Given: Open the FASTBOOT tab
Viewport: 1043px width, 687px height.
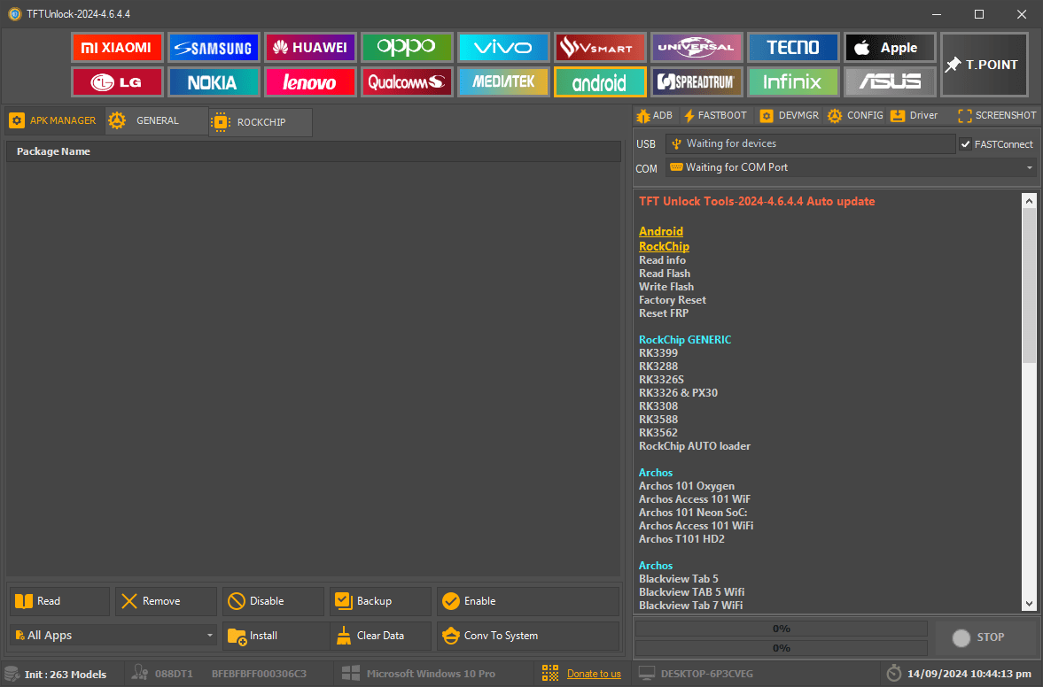Looking at the screenshot, I should tap(715, 115).
